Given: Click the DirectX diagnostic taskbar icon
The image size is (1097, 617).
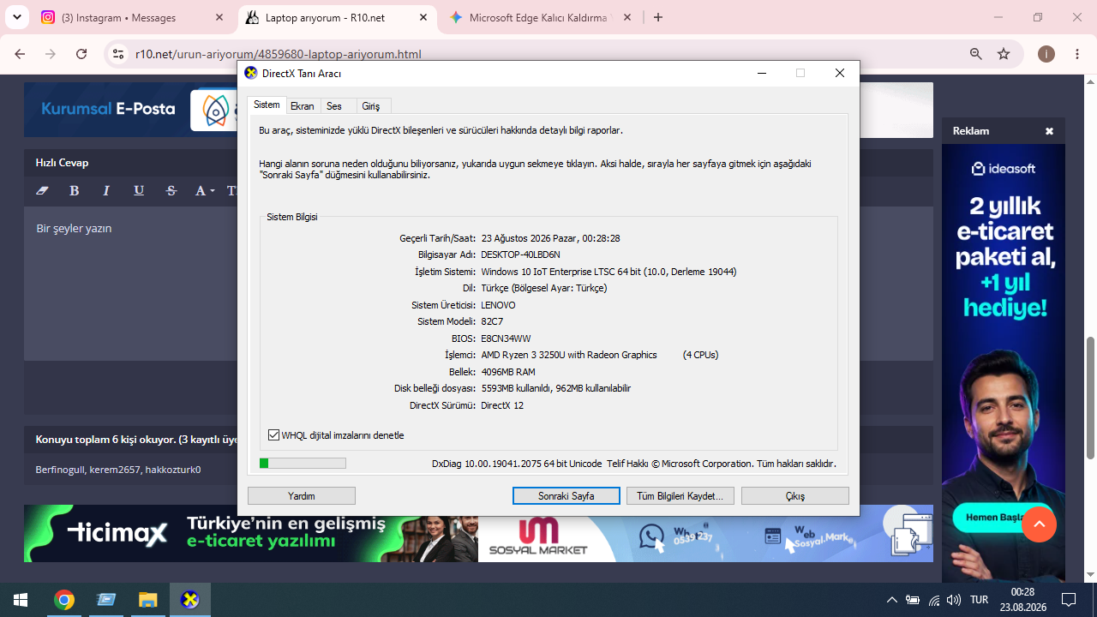Looking at the screenshot, I should (190, 600).
